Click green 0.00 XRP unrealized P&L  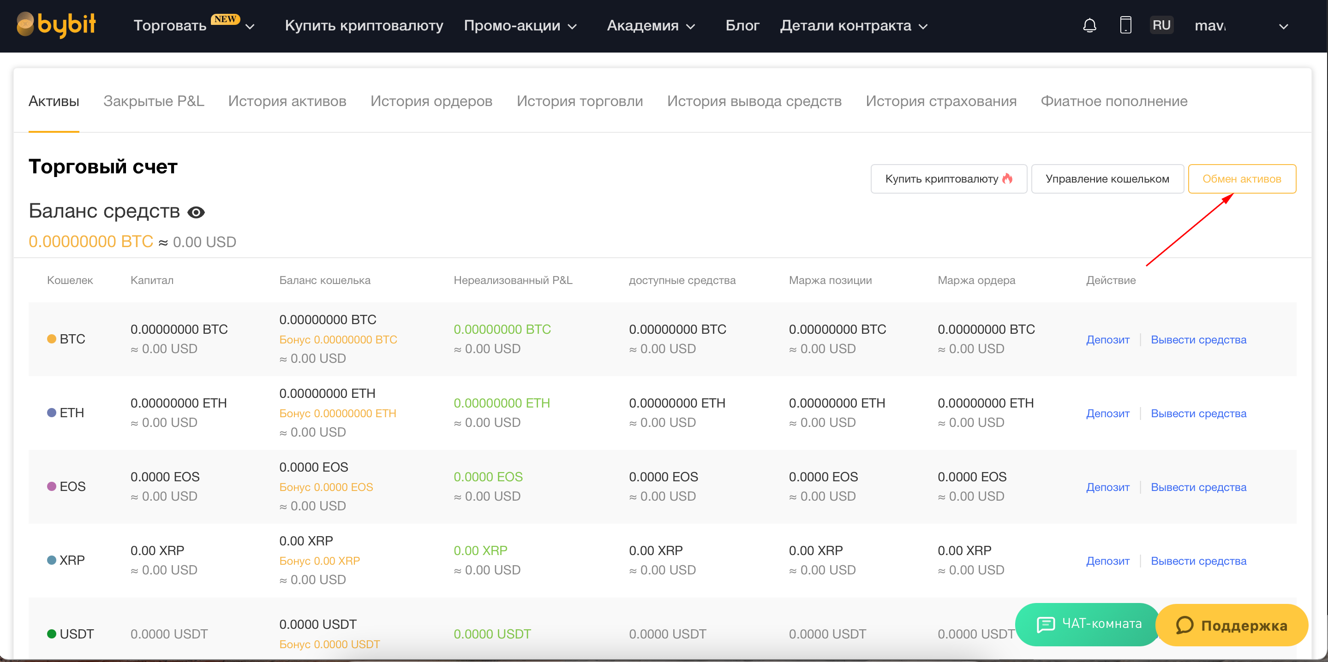tap(480, 550)
